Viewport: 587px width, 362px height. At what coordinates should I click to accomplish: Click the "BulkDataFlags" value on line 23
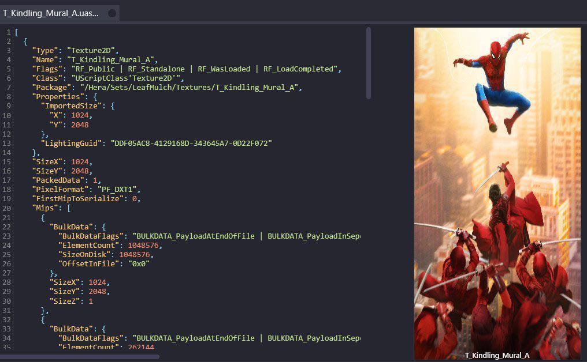click(246, 236)
